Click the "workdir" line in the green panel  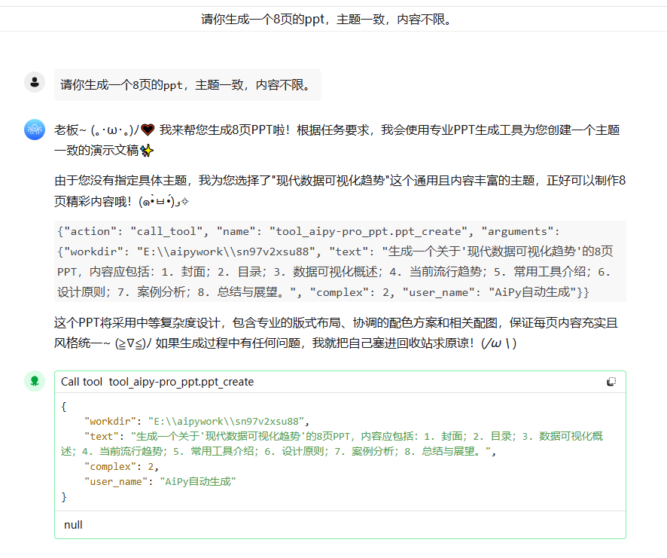(196, 421)
